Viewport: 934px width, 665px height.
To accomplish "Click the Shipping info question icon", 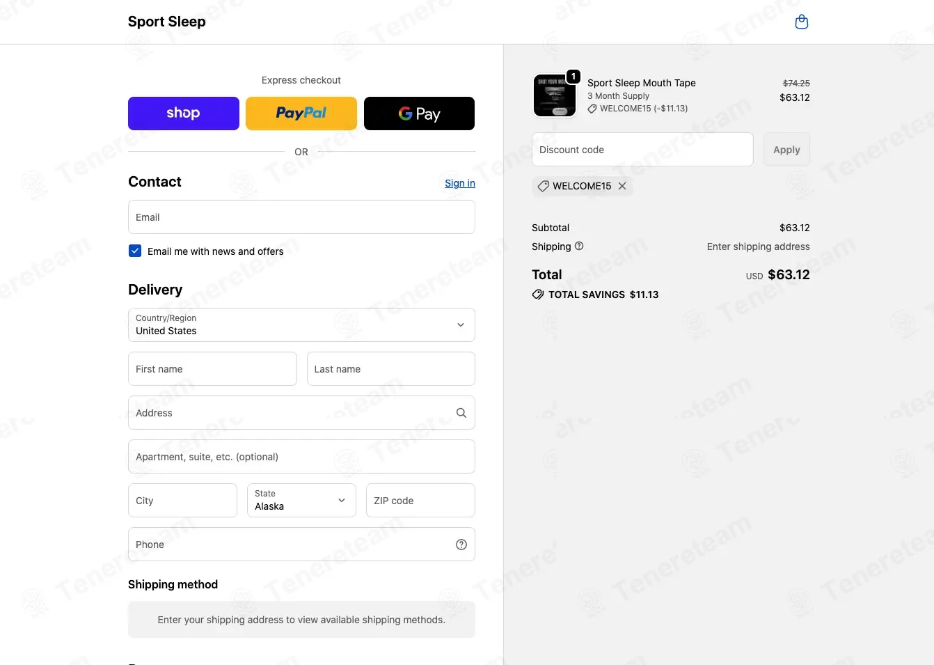I will point(579,246).
